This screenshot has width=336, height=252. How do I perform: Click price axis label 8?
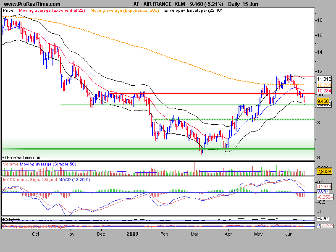coord(318,123)
